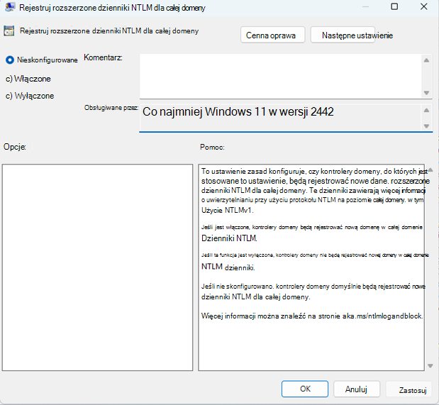Click the Pomoc label
Viewport: 439px width, 405px height.
pos(212,147)
